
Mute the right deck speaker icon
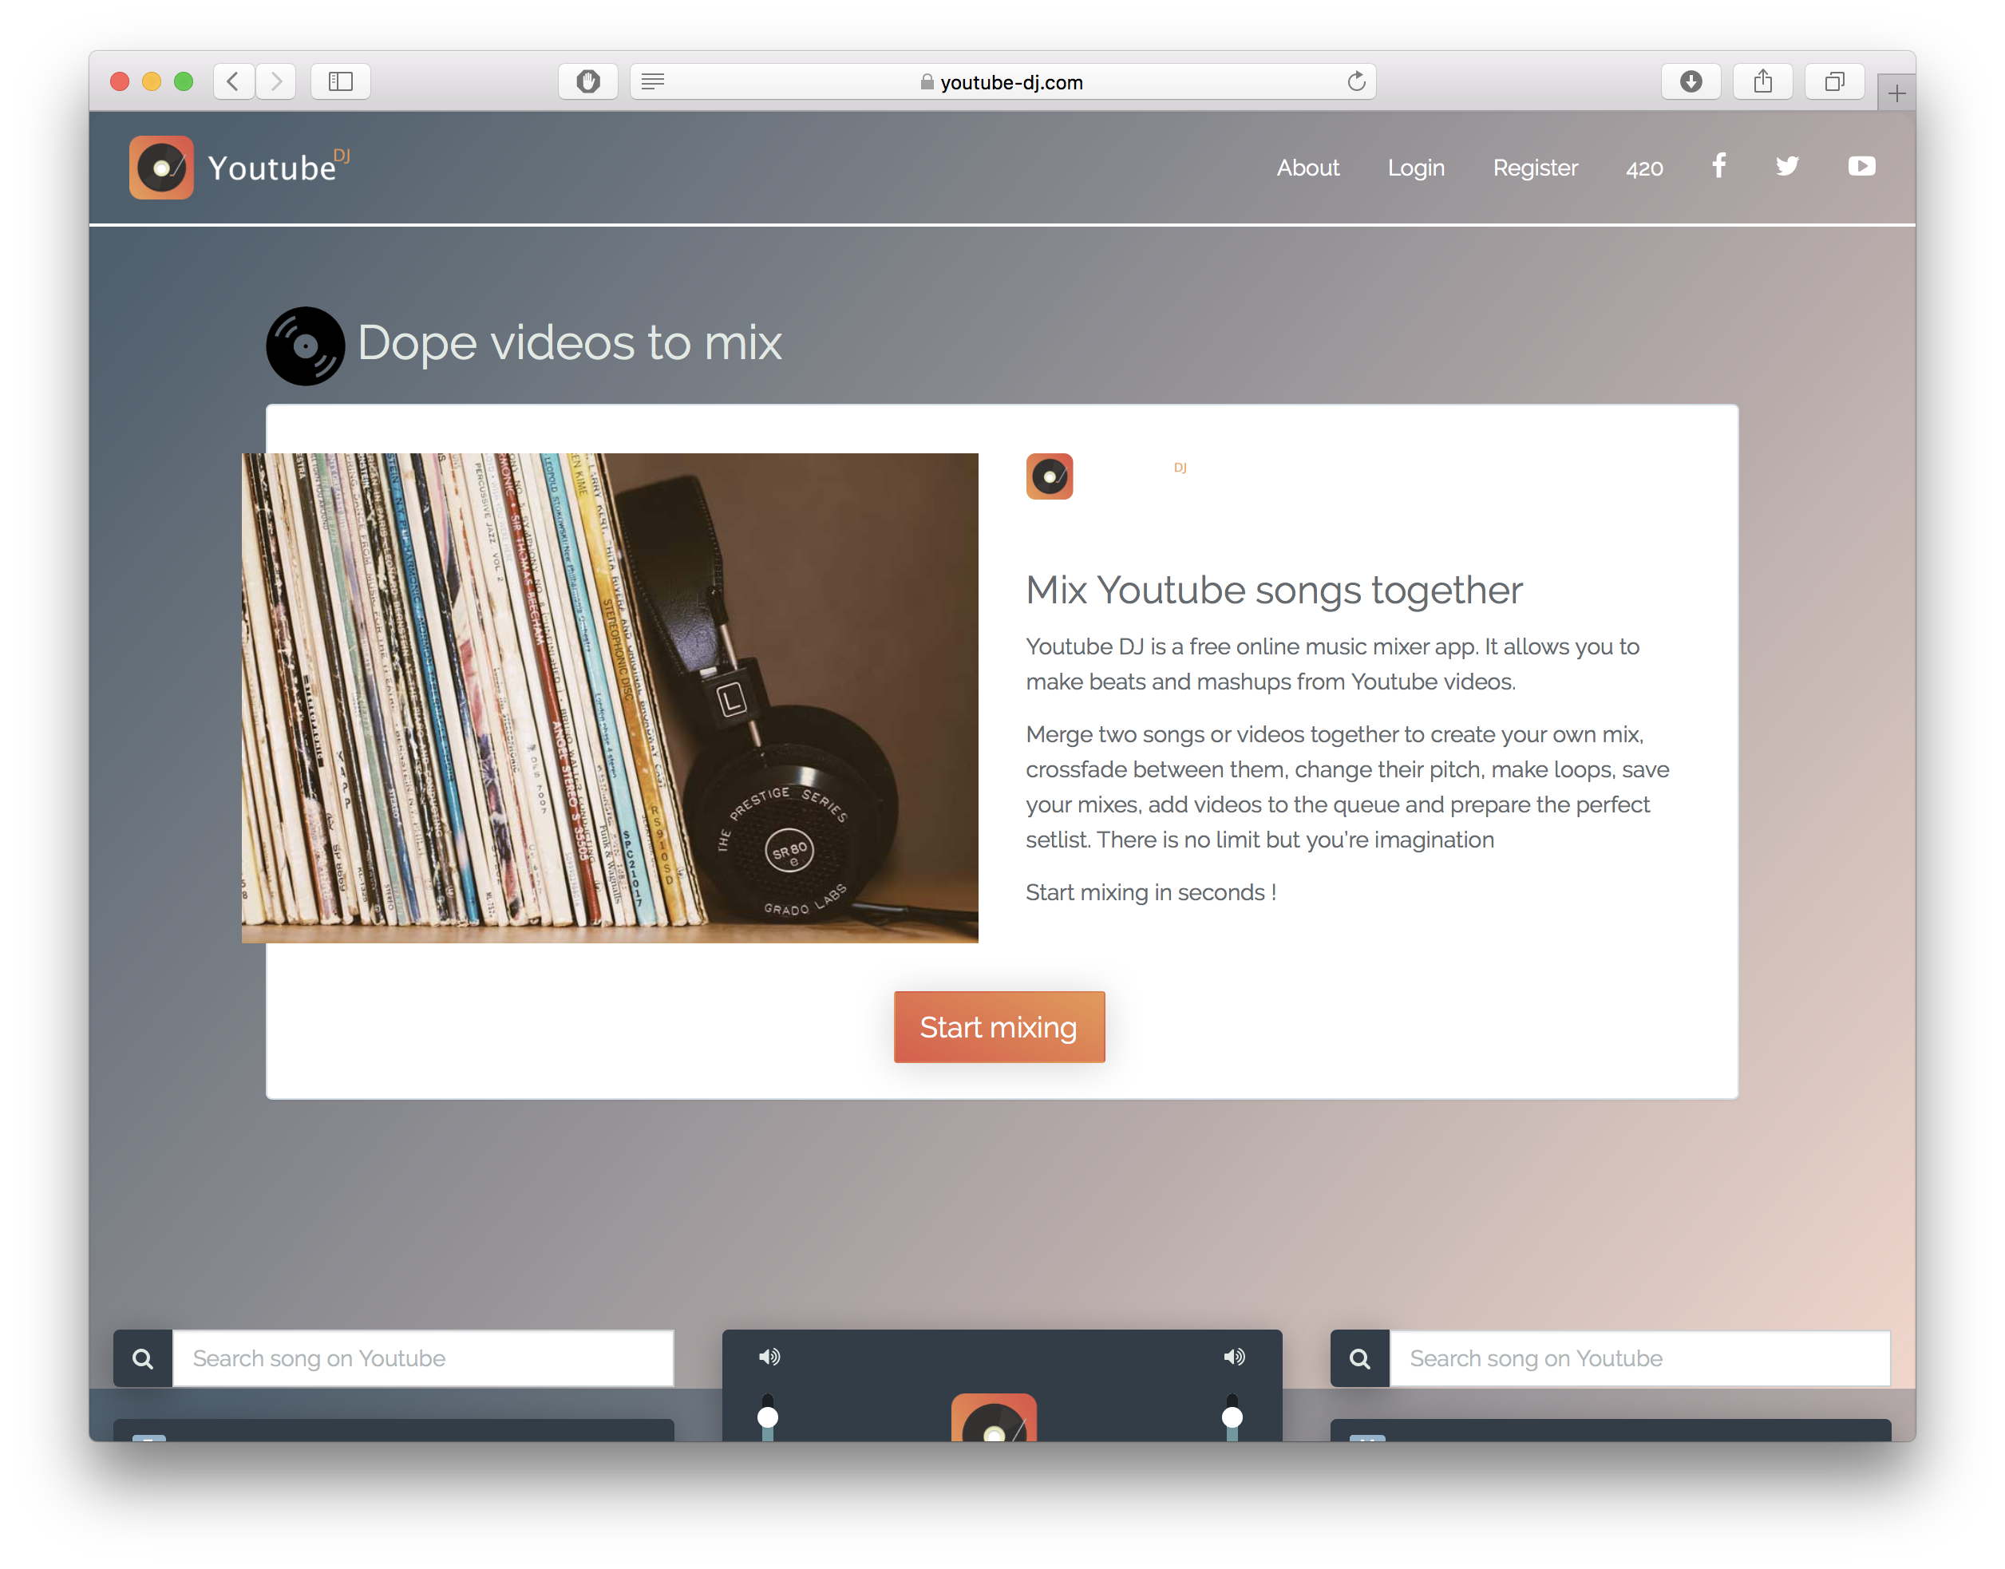(x=1234, y=1357)
